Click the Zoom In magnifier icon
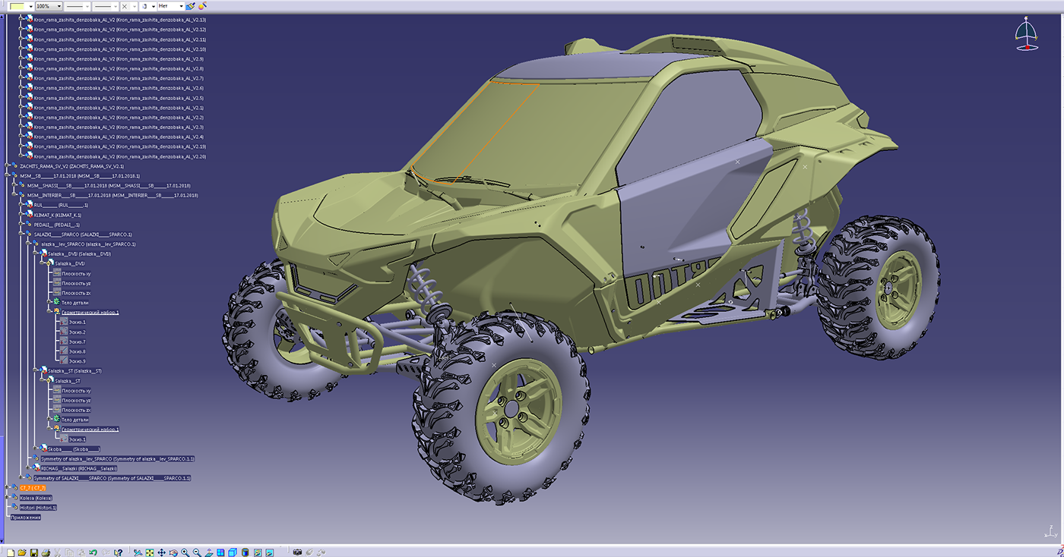Screen dimensions: 1064x557 click(186, 552)
